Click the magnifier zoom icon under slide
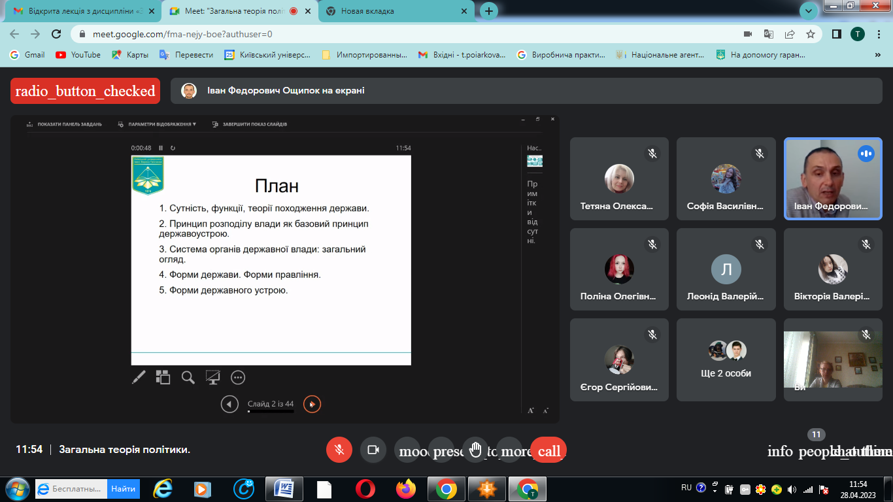 [188, 377]
